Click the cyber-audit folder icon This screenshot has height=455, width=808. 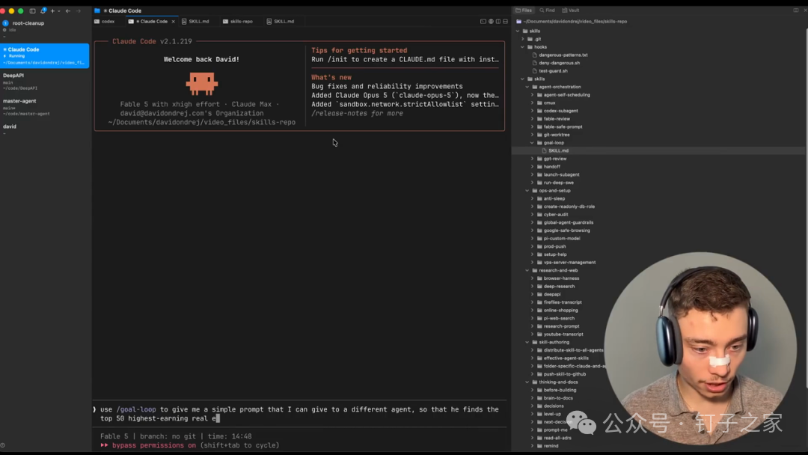click(x=539, y=215)
